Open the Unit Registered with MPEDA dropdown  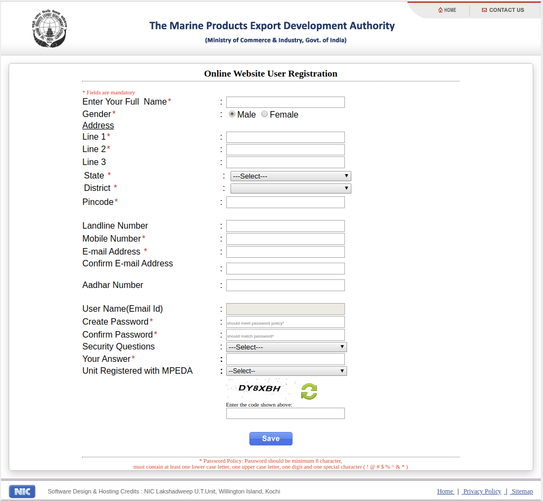[x=286, y=370]
